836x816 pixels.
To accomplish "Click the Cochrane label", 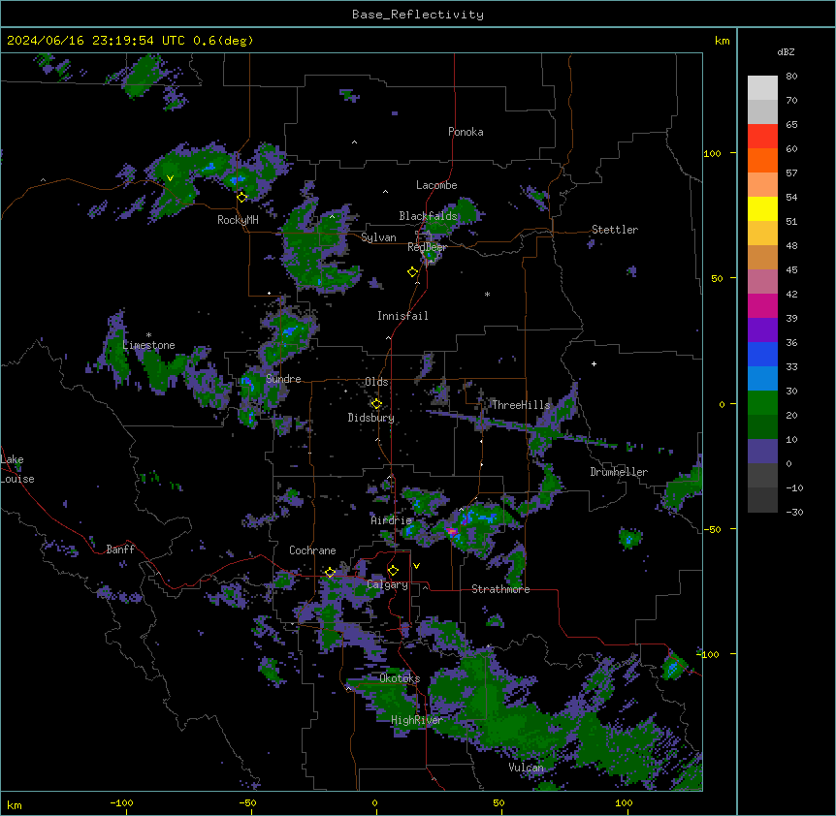I will 312,550.
